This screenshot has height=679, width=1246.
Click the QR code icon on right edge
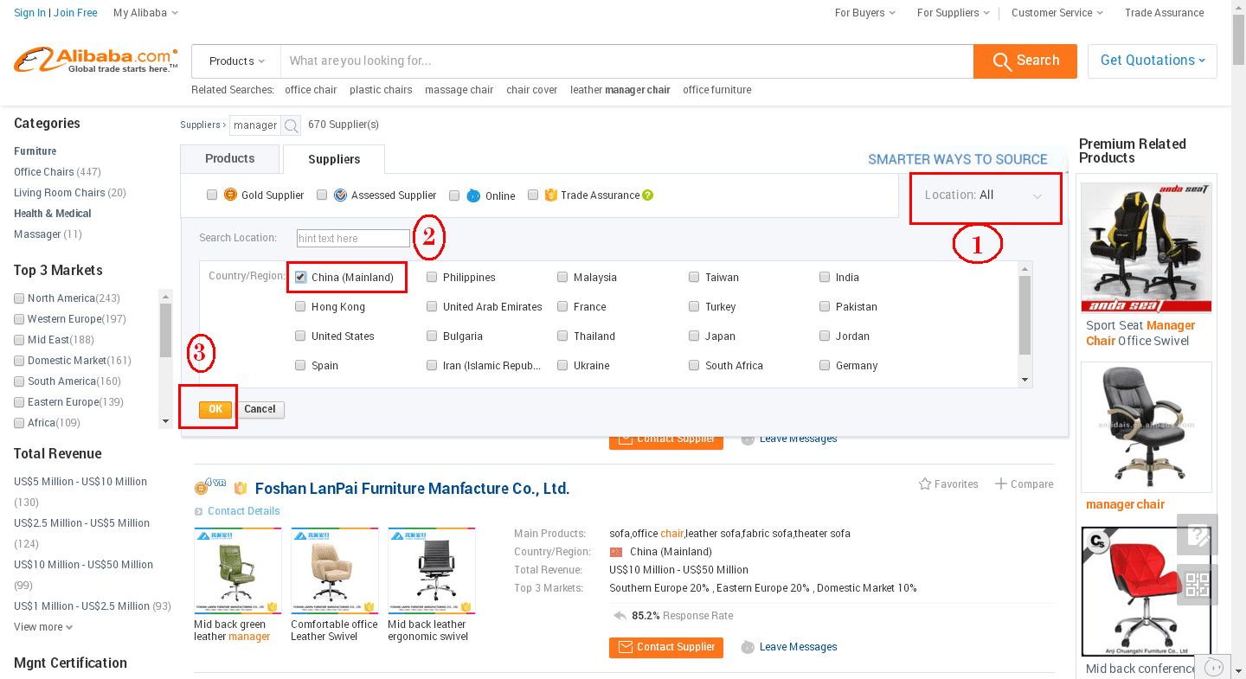pos(1198,585)
